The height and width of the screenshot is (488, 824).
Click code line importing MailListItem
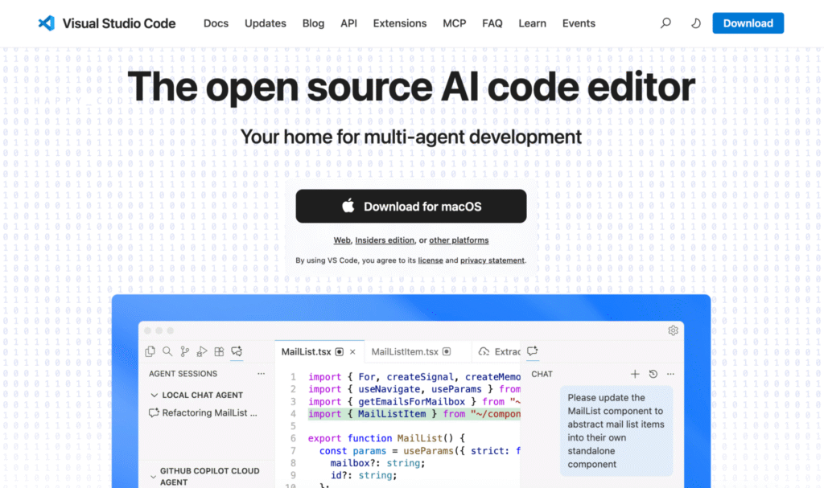point(414,414)
